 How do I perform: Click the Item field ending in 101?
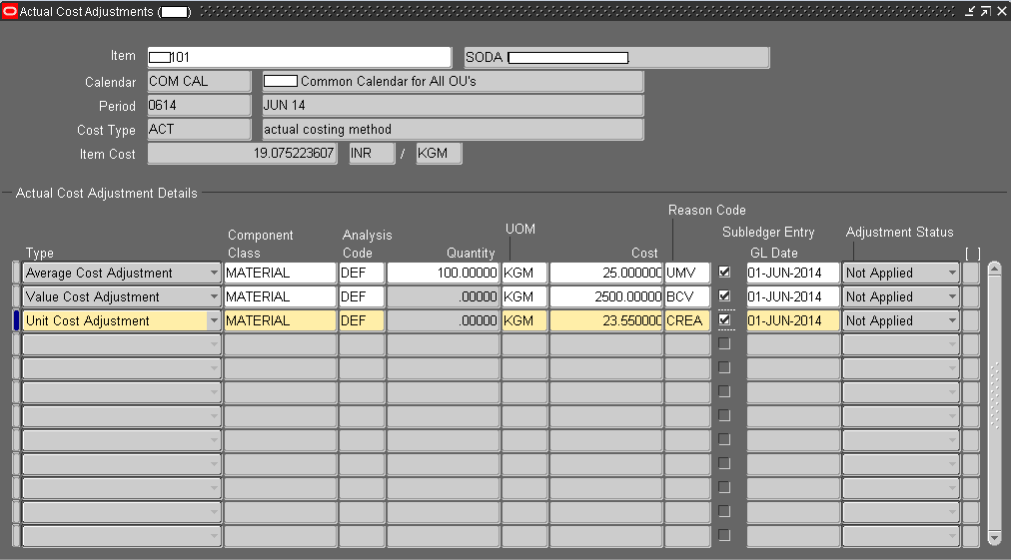(x=300, y=57)
